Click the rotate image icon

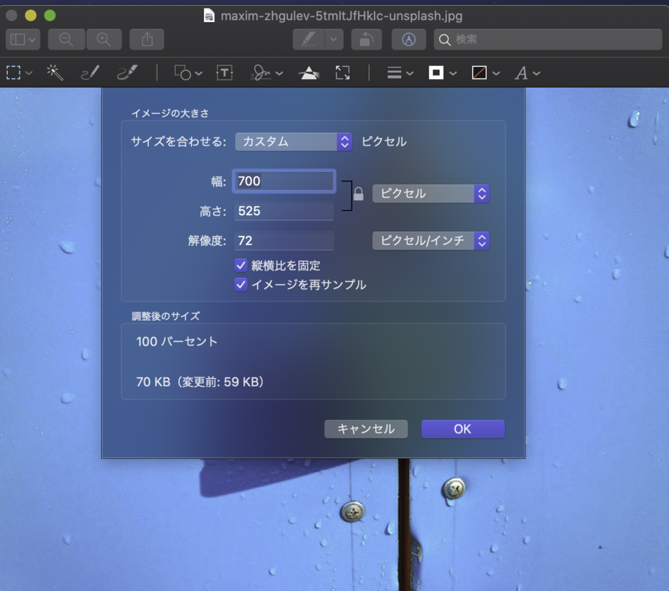[x=367, y=39]
